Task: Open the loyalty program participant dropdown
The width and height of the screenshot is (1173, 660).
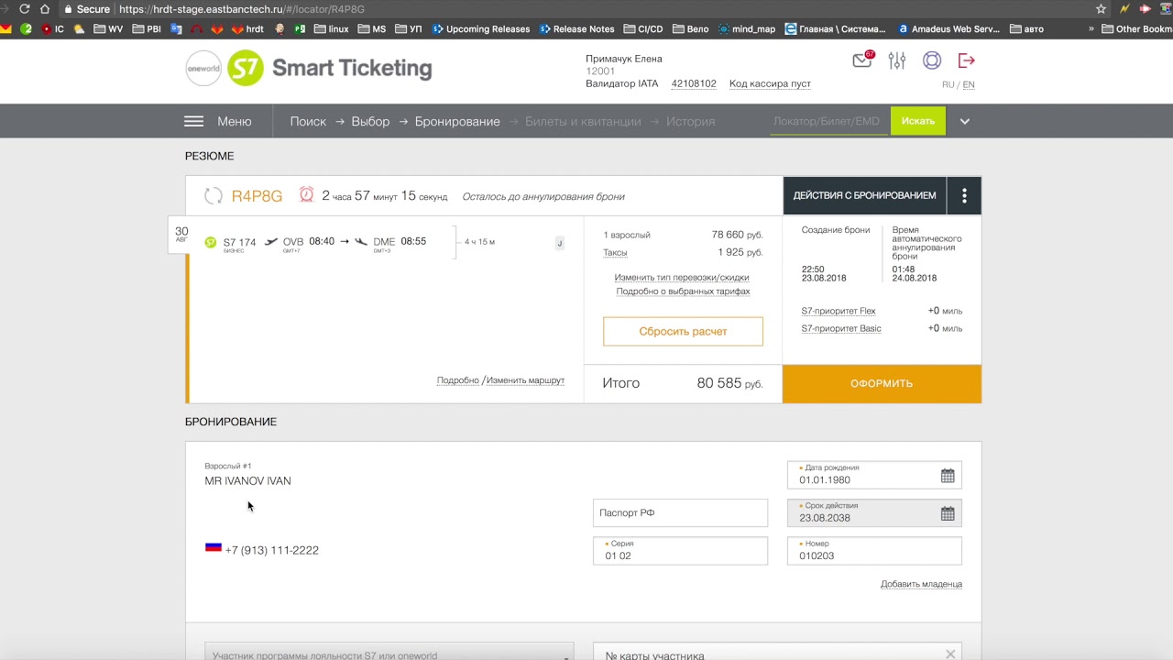Action: 389,653
